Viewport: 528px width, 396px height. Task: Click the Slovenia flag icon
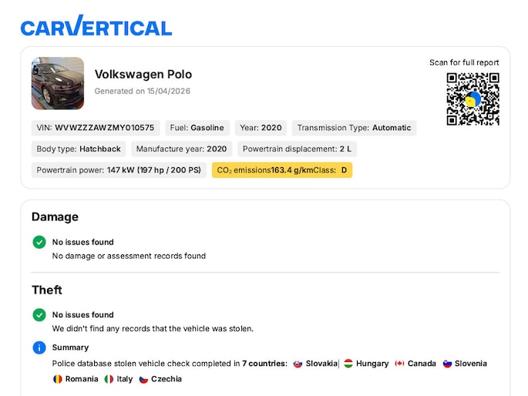click(x=447, y=364)
